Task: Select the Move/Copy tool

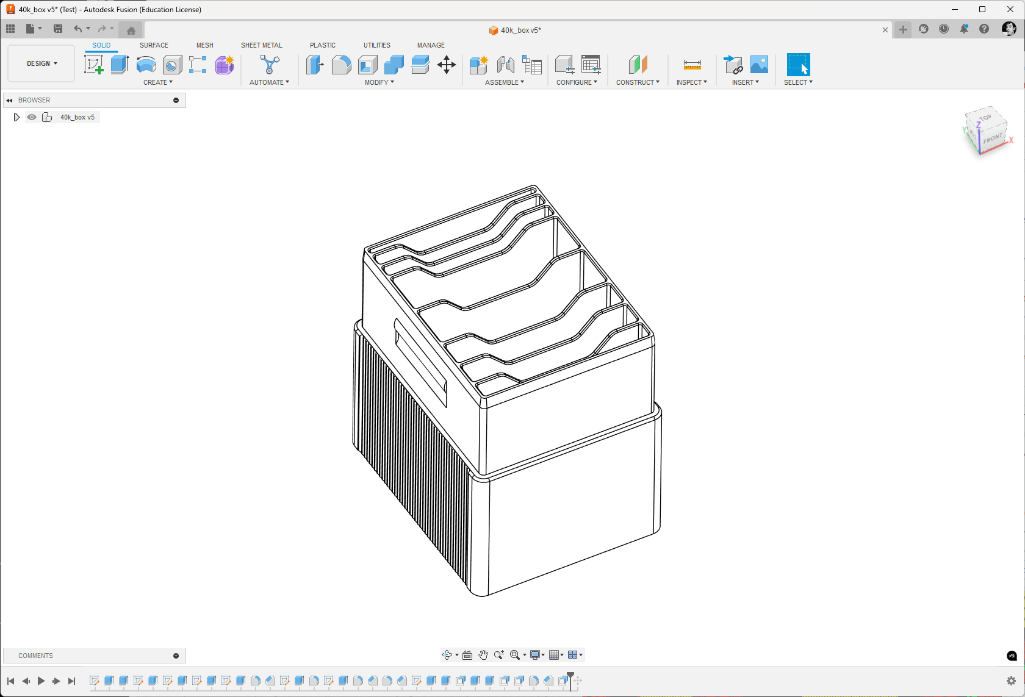Action: click(447, 64)
